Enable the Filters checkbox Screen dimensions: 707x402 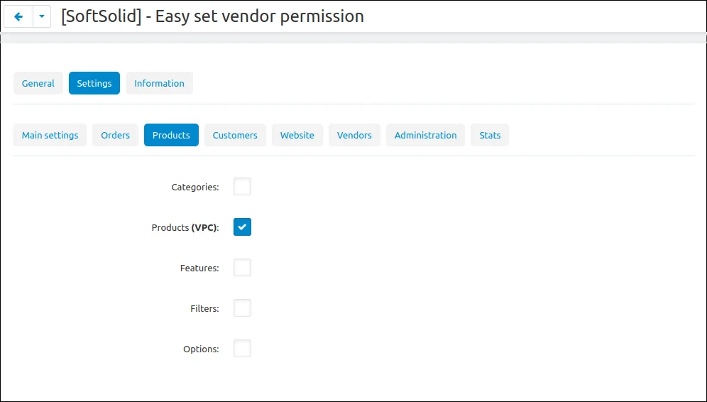point(242,308)
